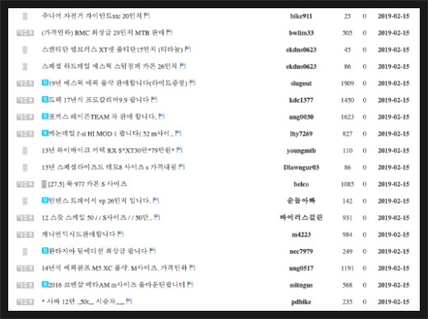Click blue badge before kdc1377's post title
Image resolution: width=428 pixels, height=319 pixels.
(x=45, y=99)
